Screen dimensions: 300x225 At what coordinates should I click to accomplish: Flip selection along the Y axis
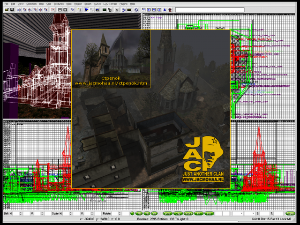click(30, 10)
